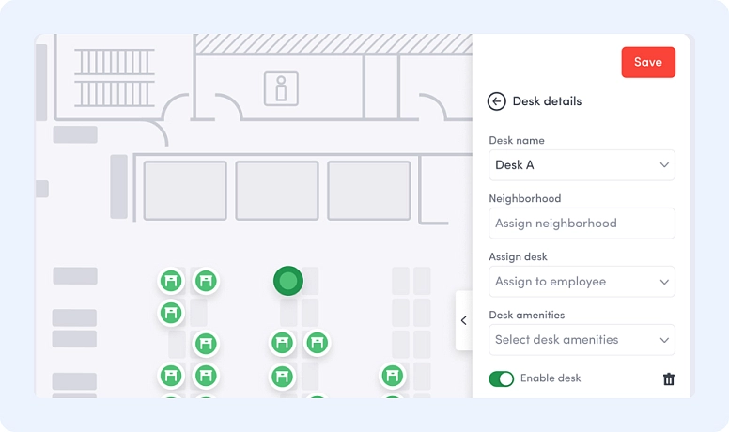
Task: Open the Desk name dropdown showing Desk A
Action: click(x=582, y=165)
